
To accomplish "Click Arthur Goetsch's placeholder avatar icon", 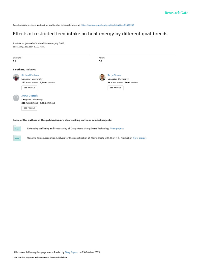I will [x=16, y=98].
